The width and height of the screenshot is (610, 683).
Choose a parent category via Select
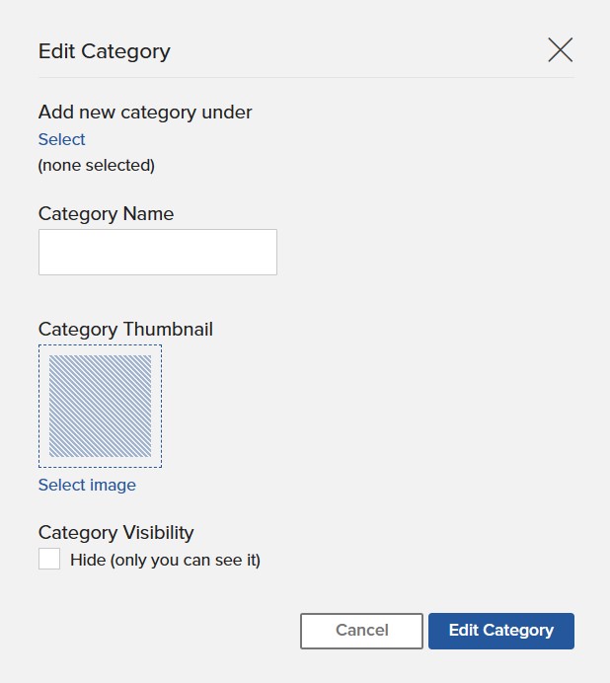[61, 139]
